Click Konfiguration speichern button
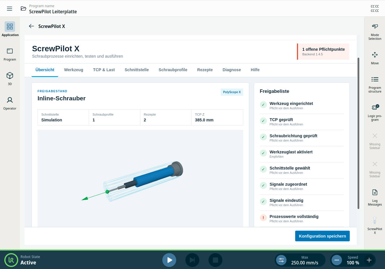 coord(322,236)
